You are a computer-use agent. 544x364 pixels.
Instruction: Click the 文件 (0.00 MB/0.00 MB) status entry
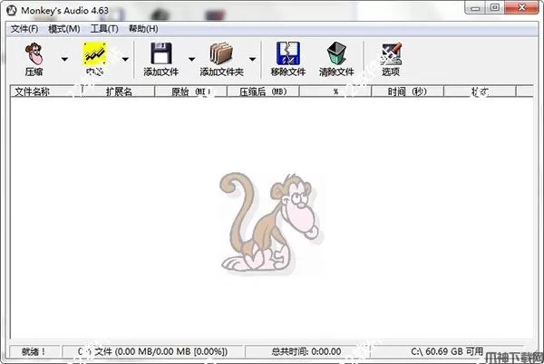click(x=152, y=351)
